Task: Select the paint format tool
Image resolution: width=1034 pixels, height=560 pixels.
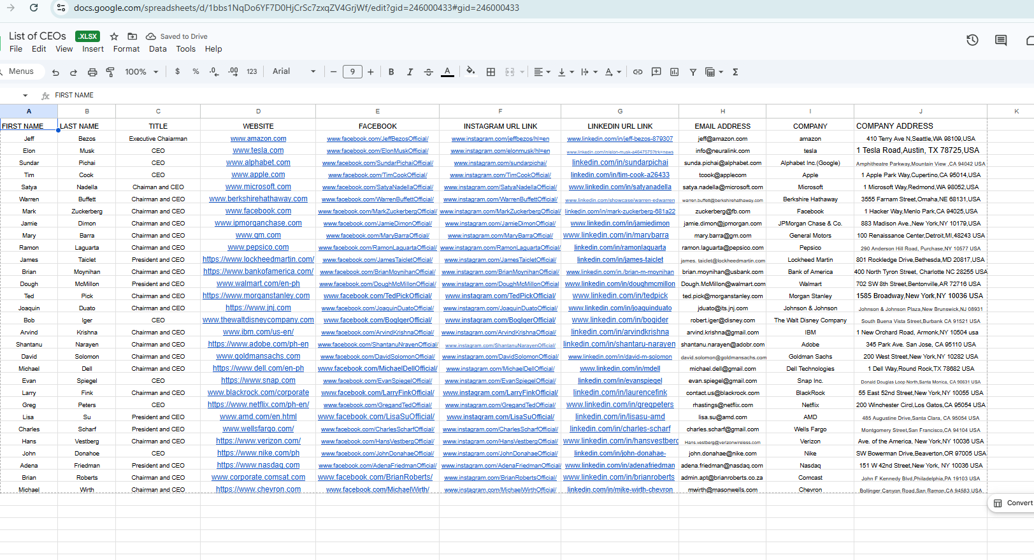Action: pyautogui.click(x=110, y=72)
